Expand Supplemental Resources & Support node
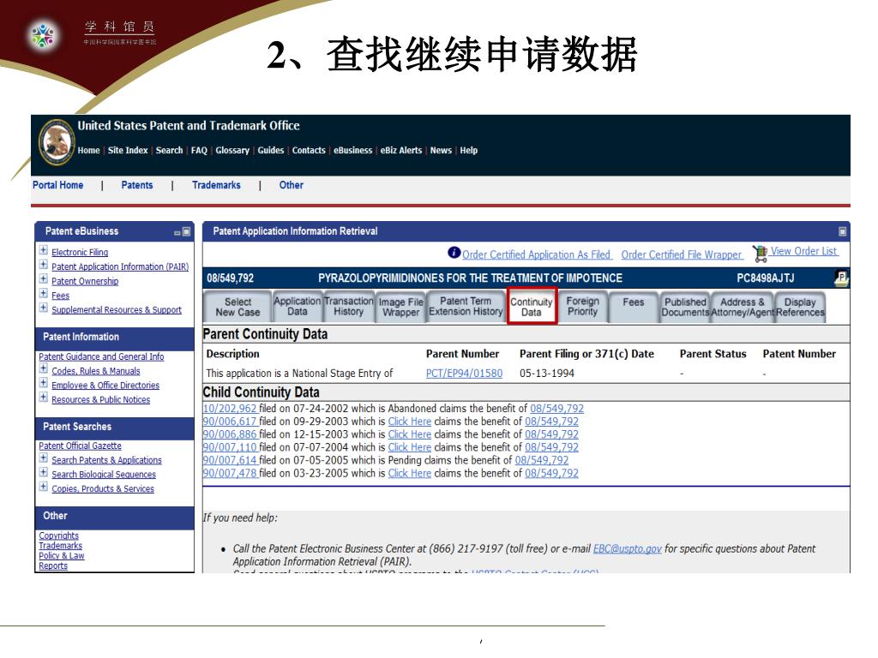This screenshot has width=878, height=658. click(x=43, y=308)
